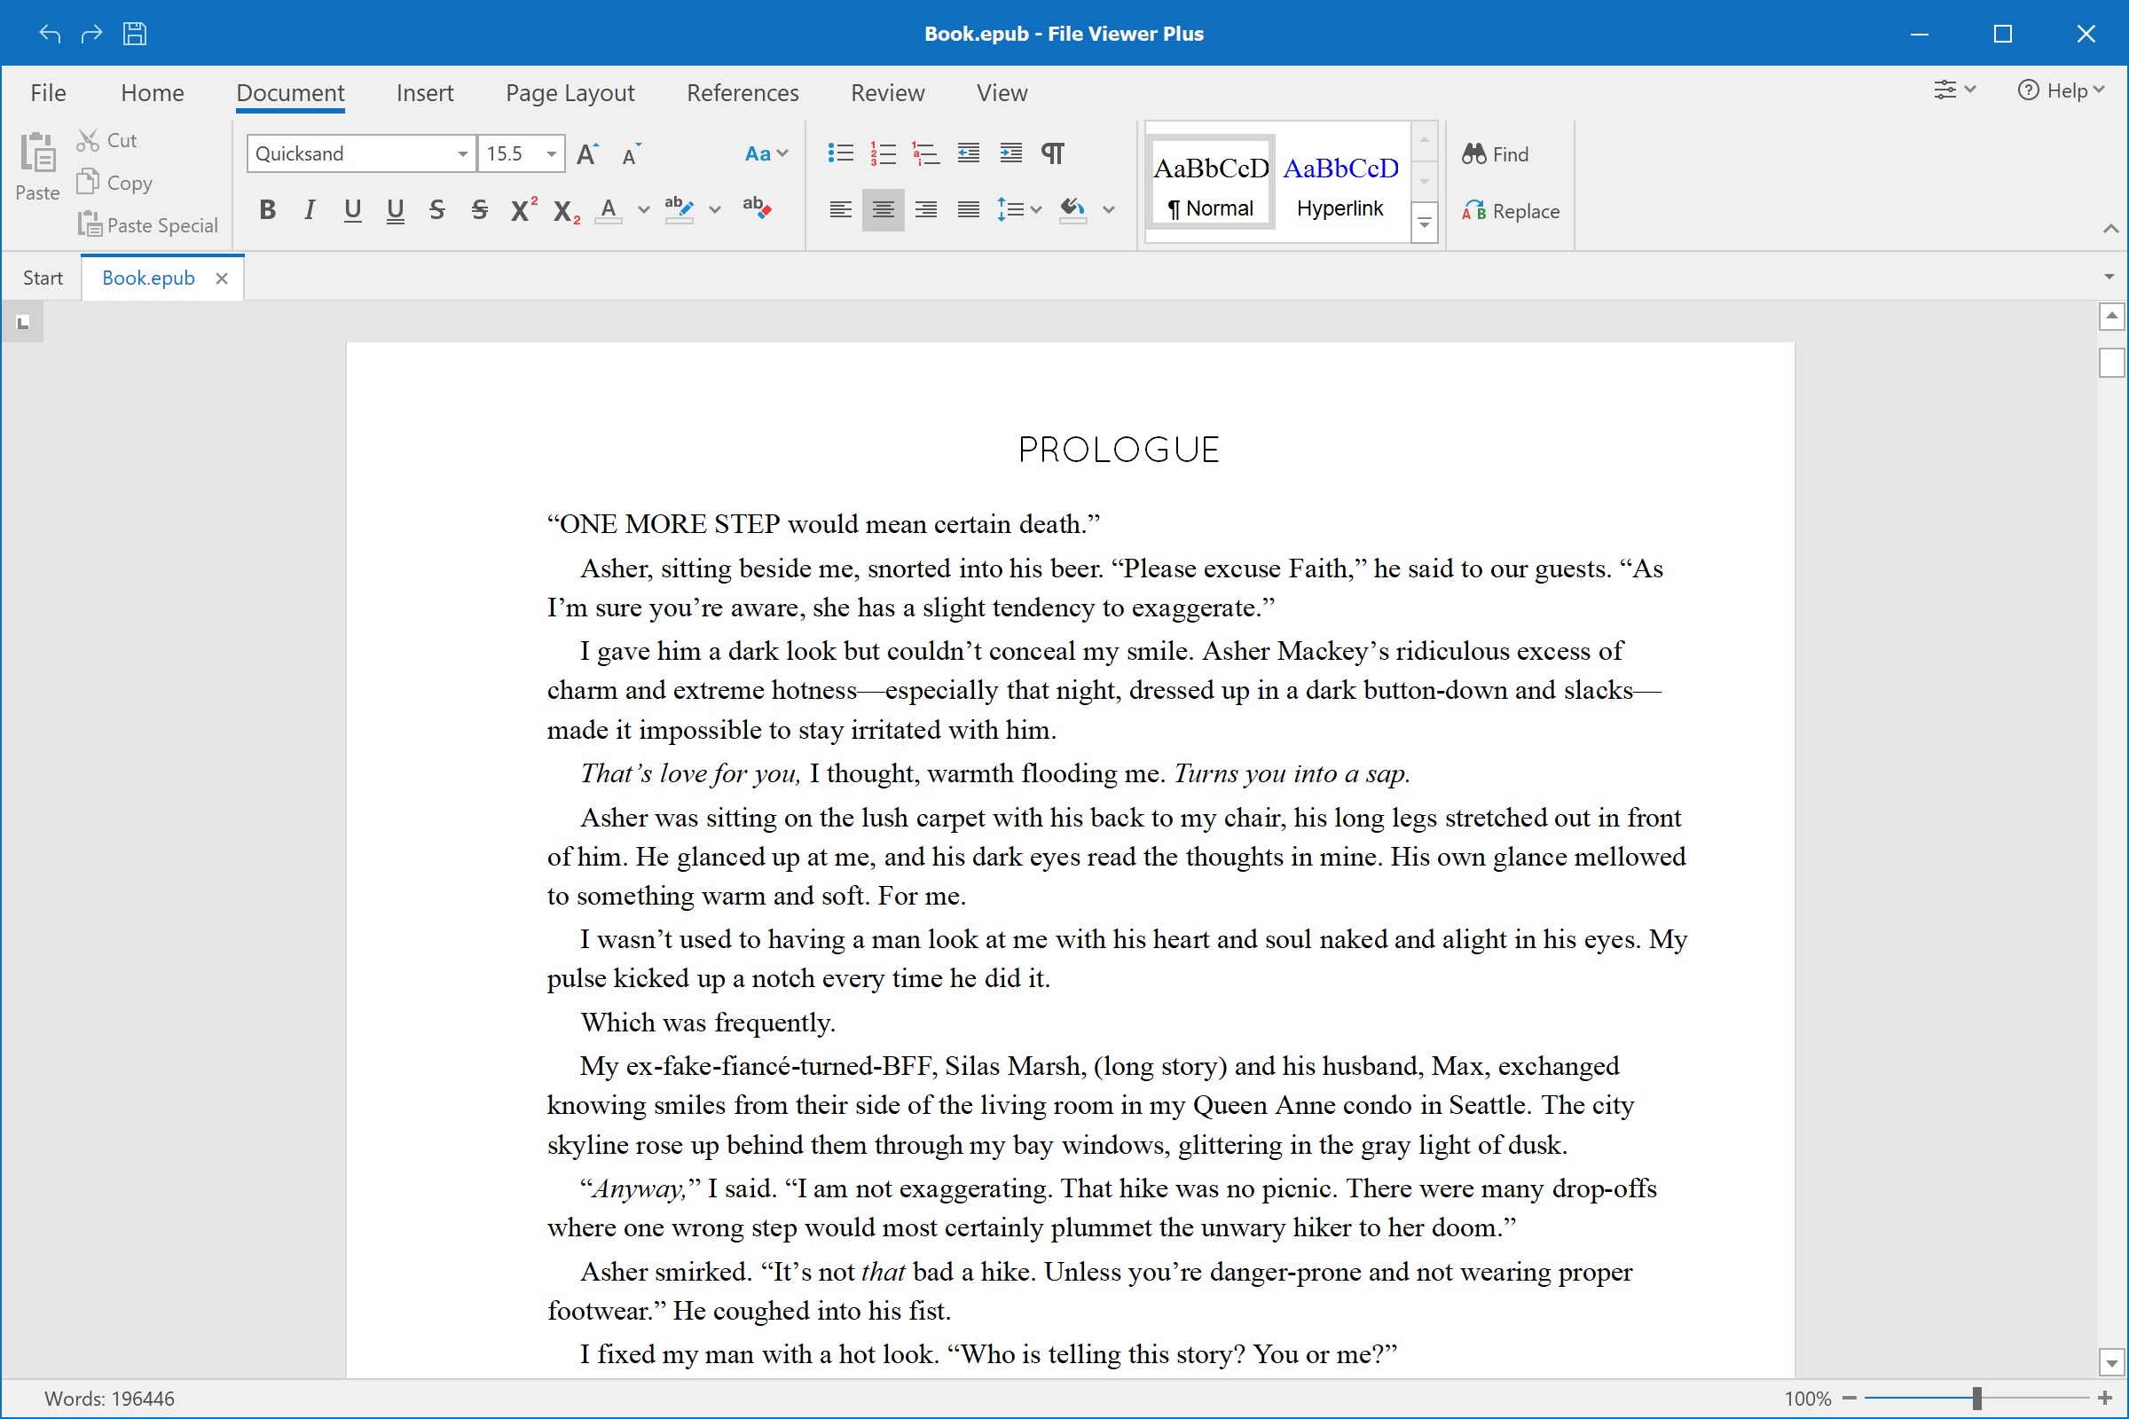The height and width of the screenshot is (1419, 2129).
Task: Click the bulleted list icon
Action: coord(840,153)
